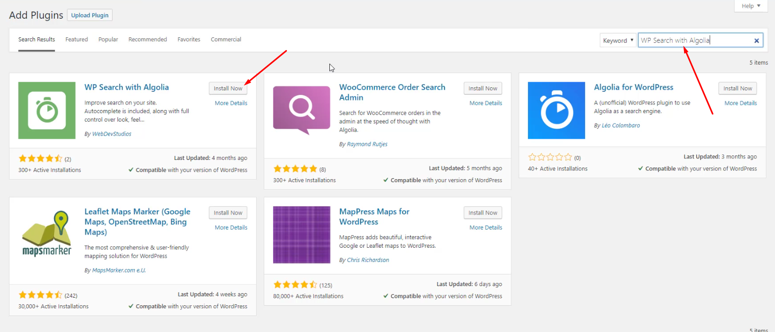Screen dimensions: 775x332
Task: Open author Léo Colombaro link
Action: [x=621, y=126]
